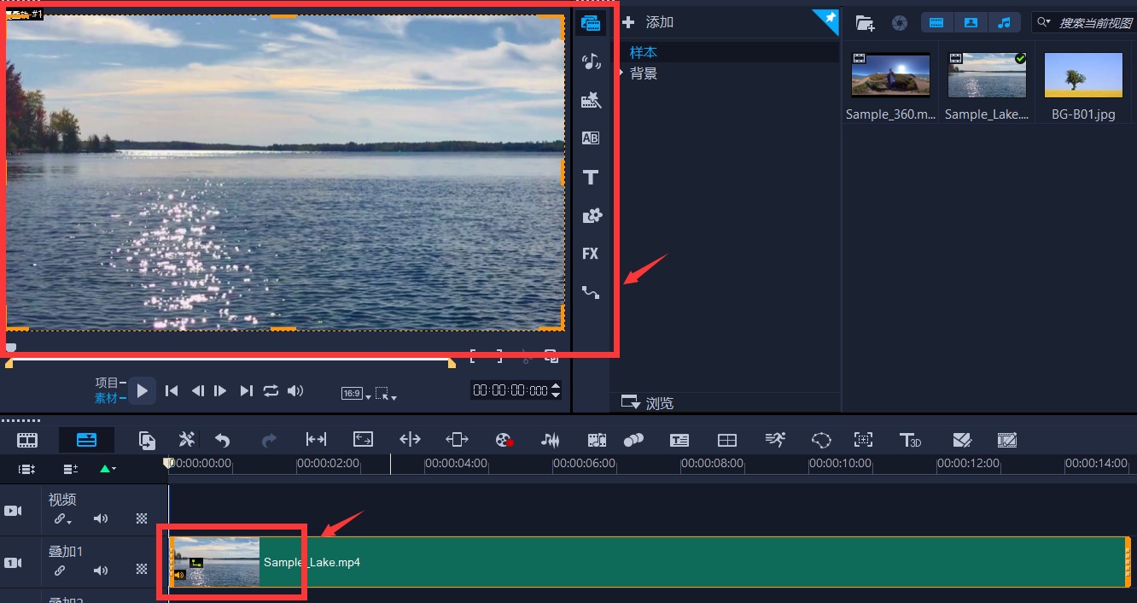Click the enlarge preview window icon
This screenshot has width=1137, height=603.
[551, 356]
